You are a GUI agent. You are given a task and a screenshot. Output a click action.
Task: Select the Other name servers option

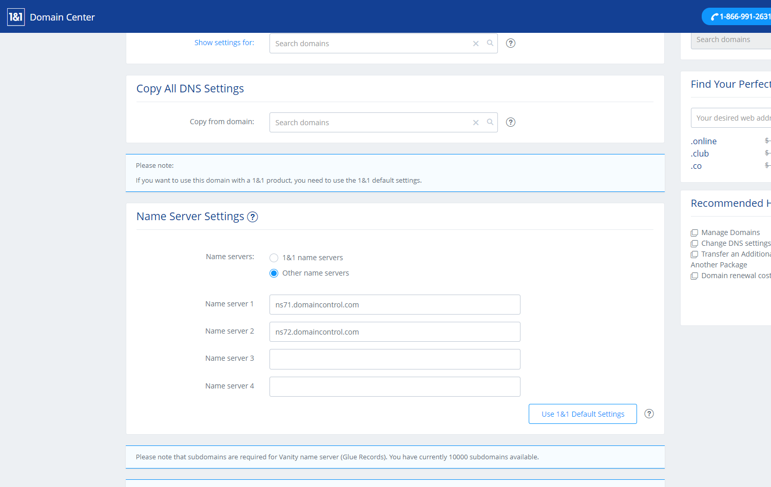tap(274, 273)
